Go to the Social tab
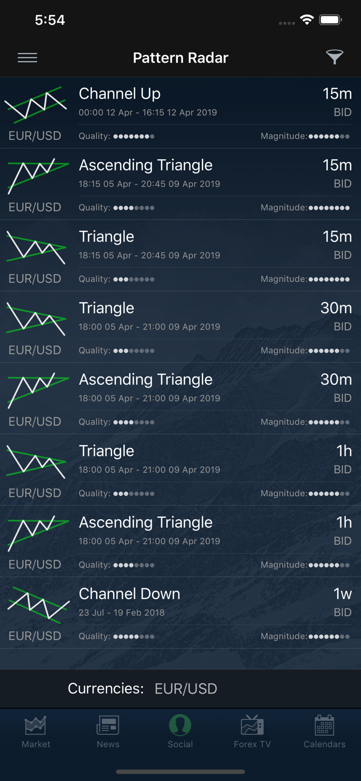 [180, 732]
